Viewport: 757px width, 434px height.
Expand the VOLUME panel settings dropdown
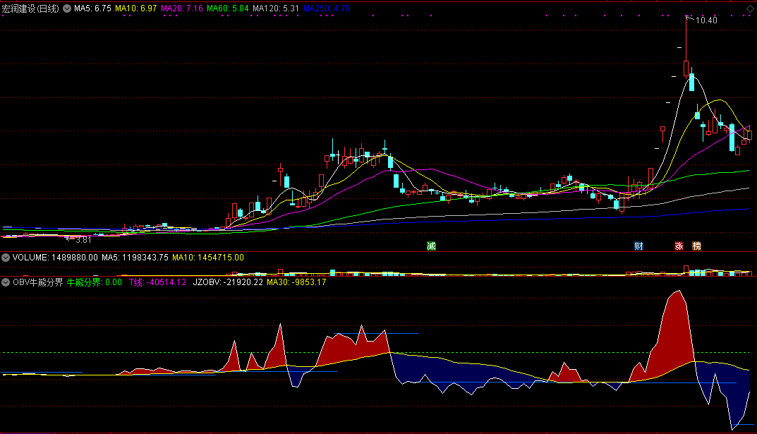tap(6, 258)
